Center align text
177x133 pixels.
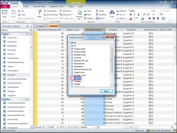(x=154, y=18)
